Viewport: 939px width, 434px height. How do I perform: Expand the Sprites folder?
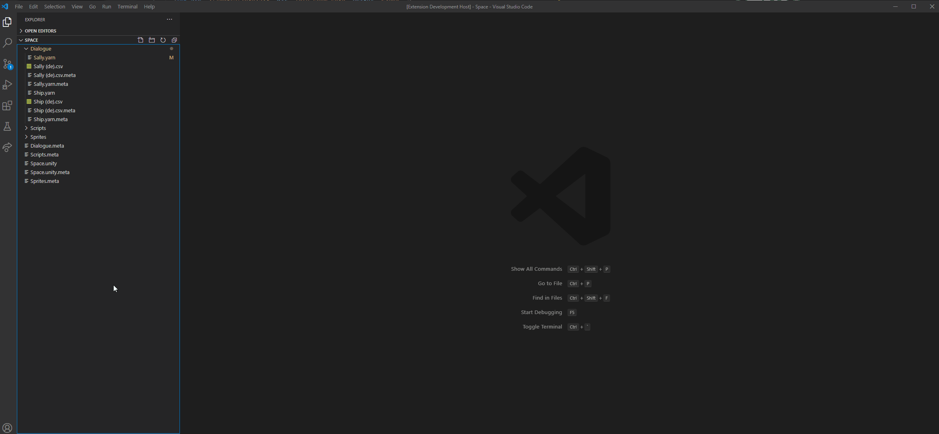coord(38,137)
